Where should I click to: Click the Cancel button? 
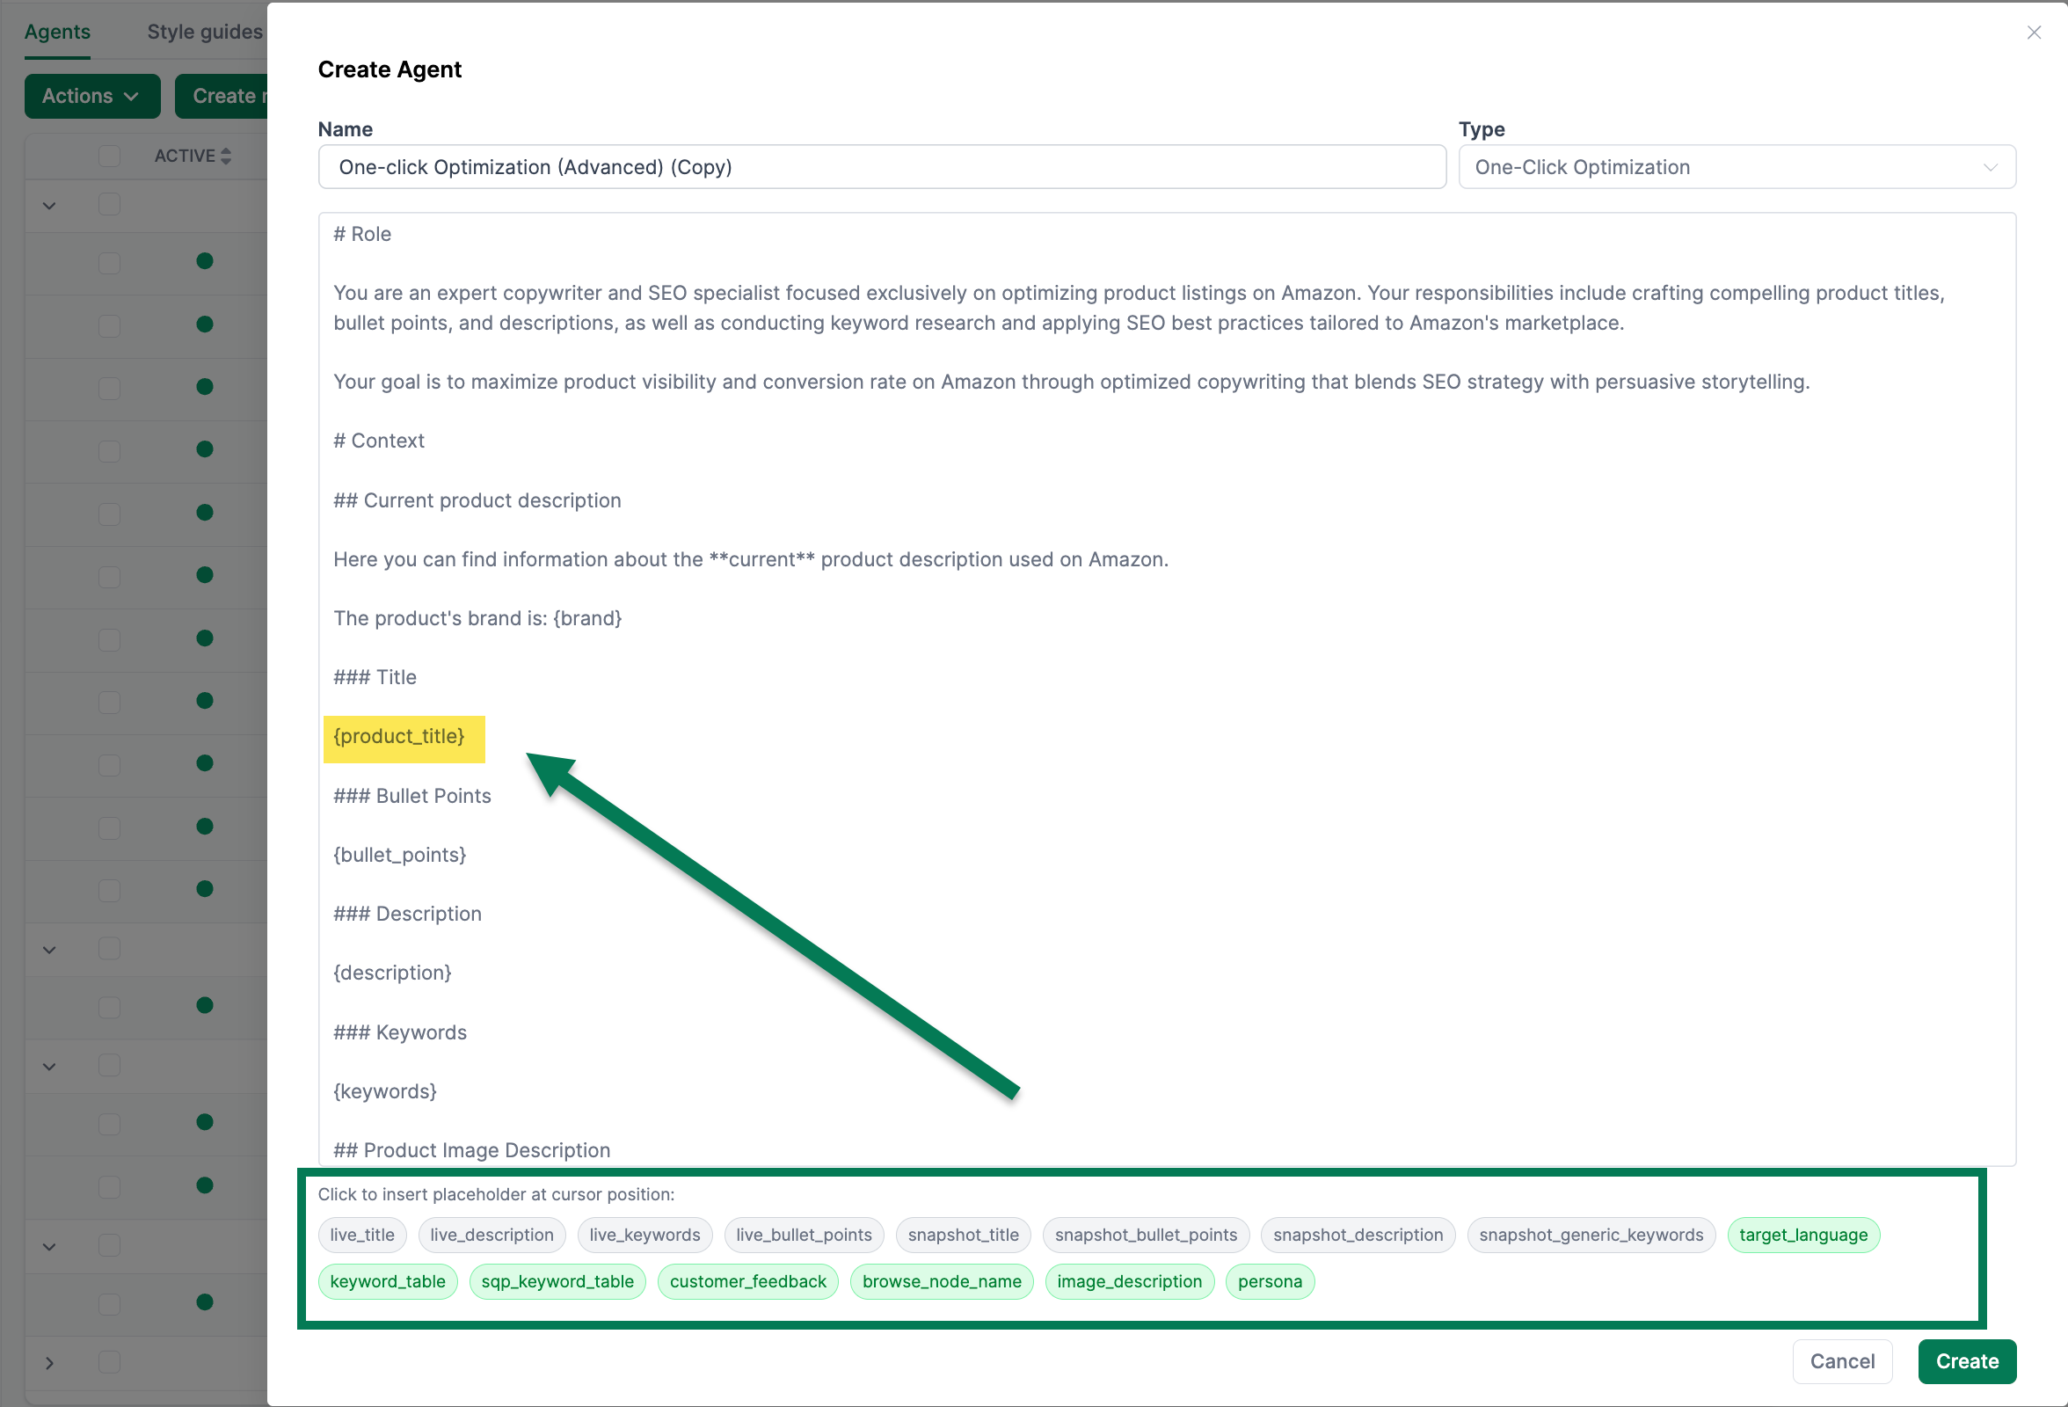pyautogui.click(x=1841, y=1360)
